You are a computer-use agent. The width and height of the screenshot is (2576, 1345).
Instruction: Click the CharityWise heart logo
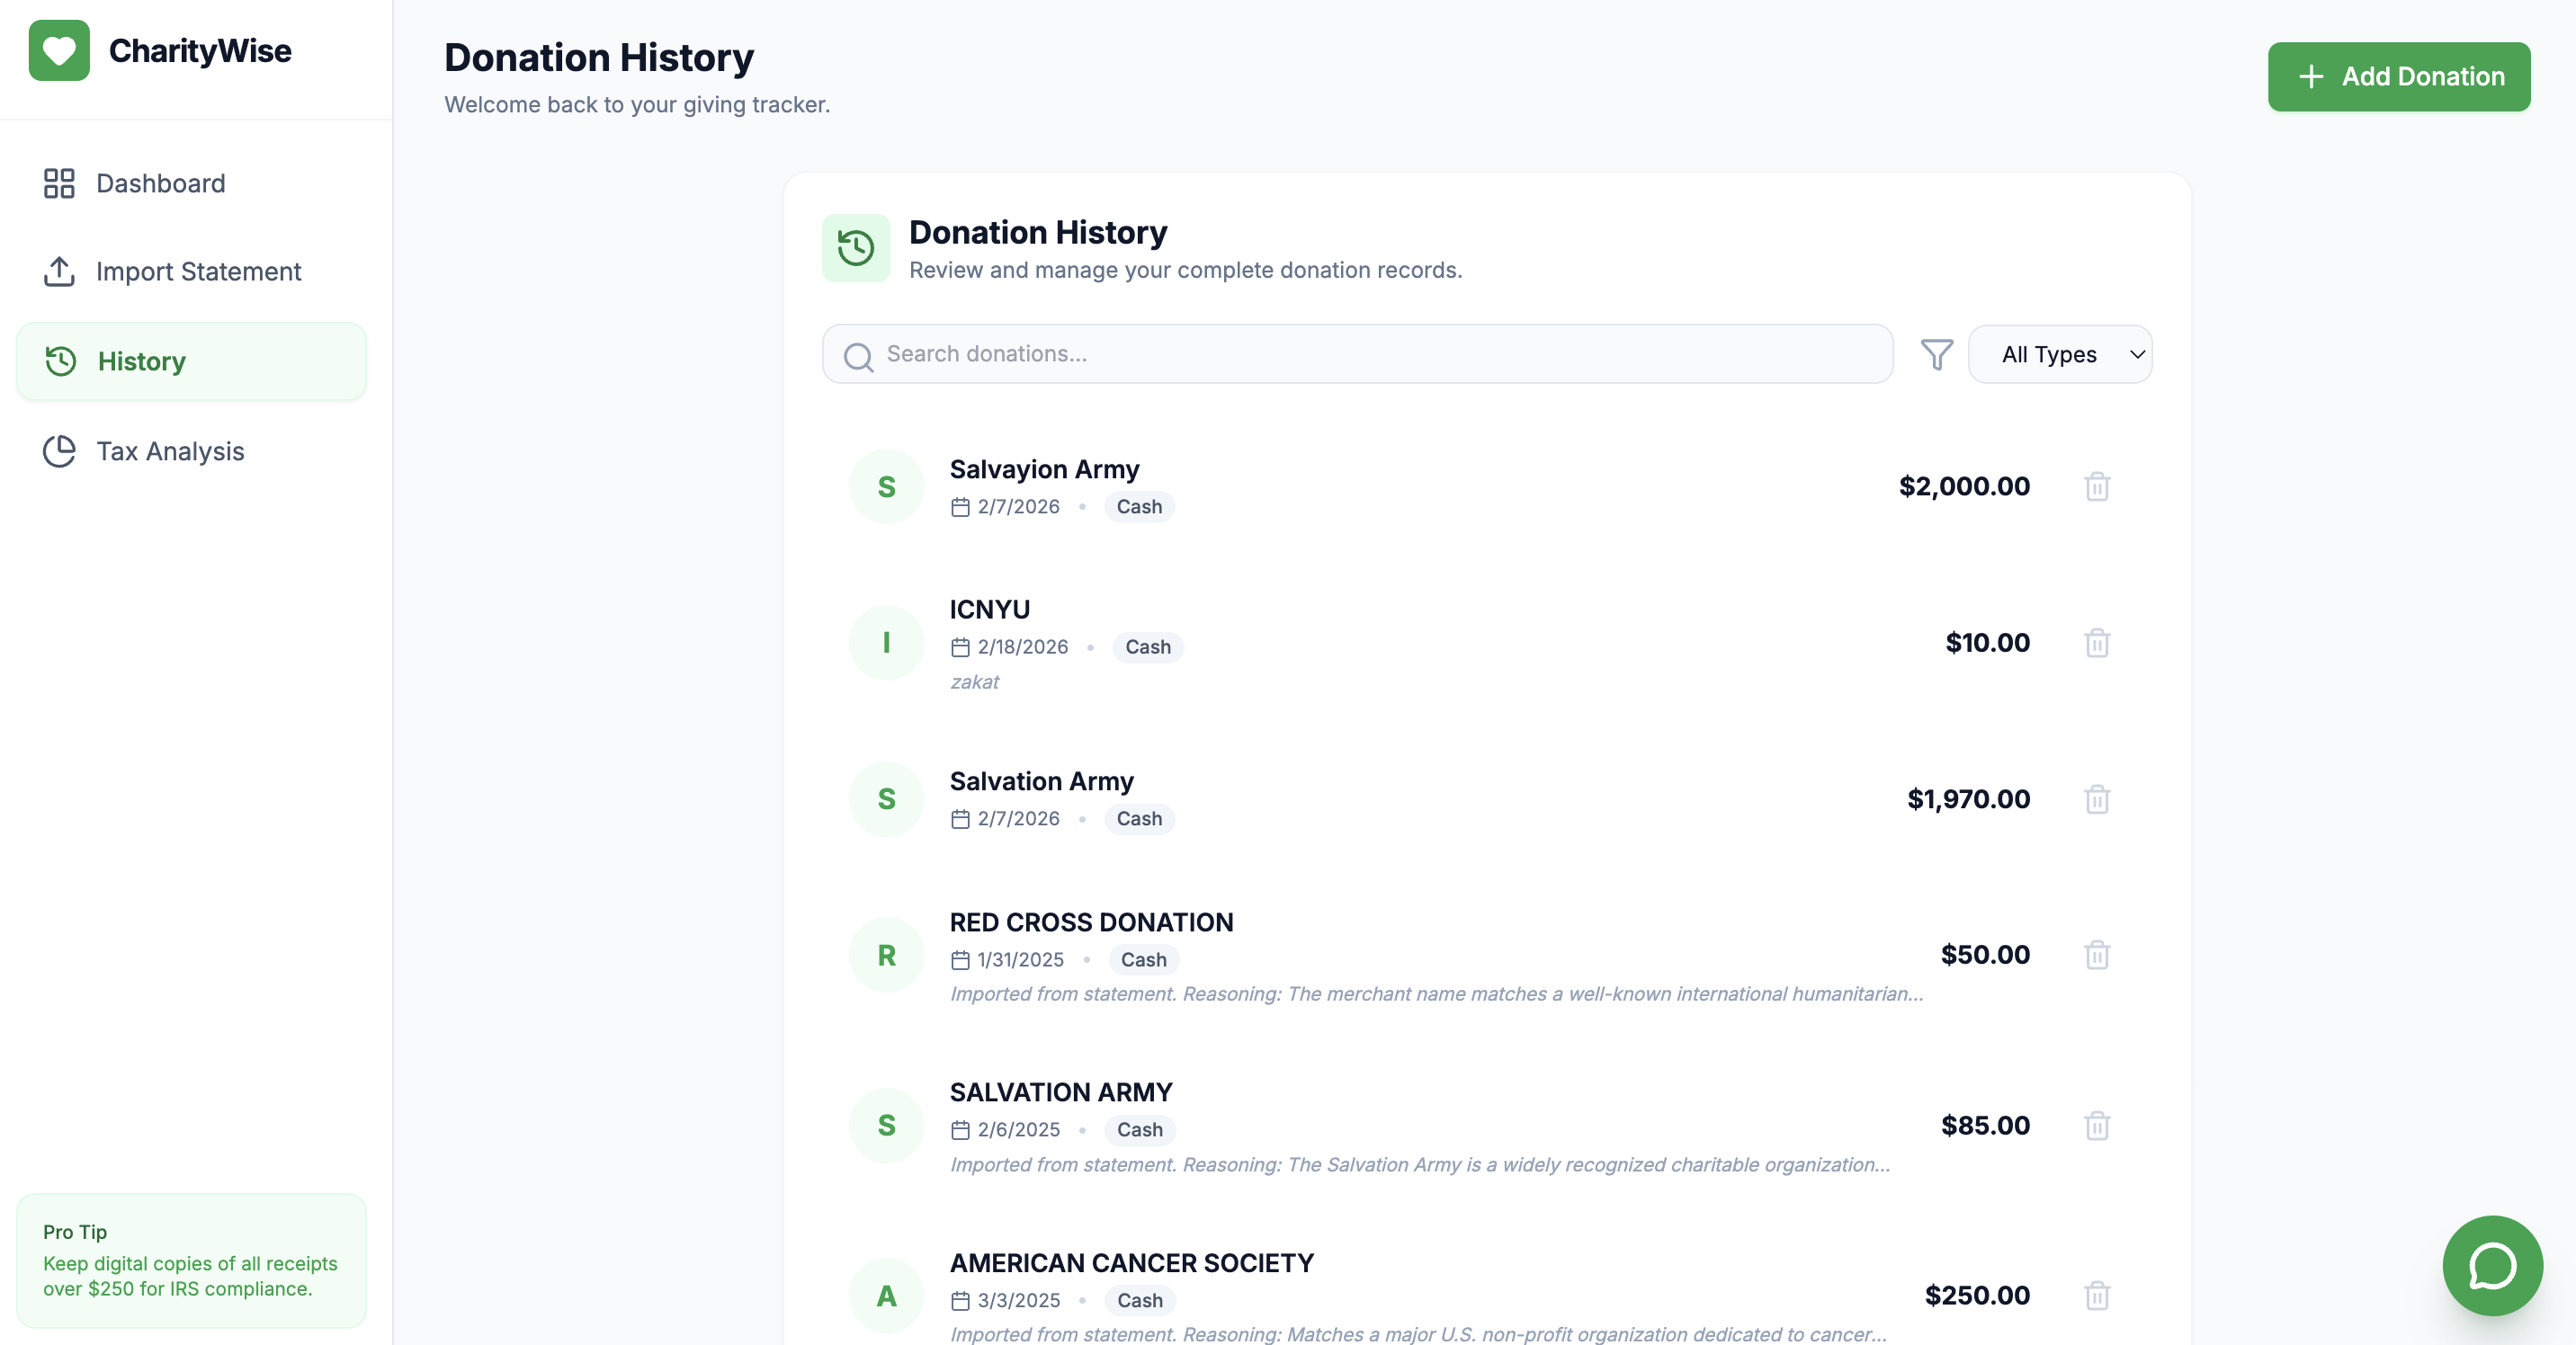(x=59, y=51)
